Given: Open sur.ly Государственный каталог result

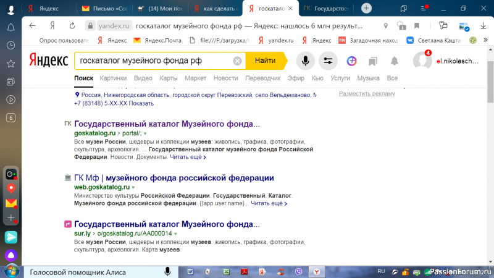Looking at the screenshot, I should (167, 224).
